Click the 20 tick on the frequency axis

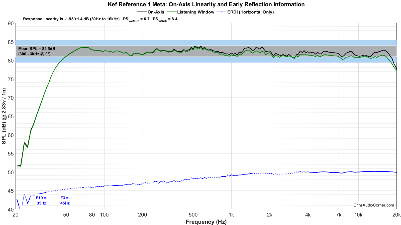(16, 215)
